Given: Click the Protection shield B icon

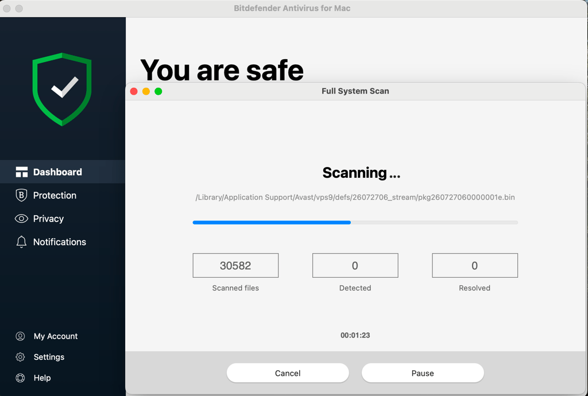Looking at the screenshot, I should tap(21, 195).
